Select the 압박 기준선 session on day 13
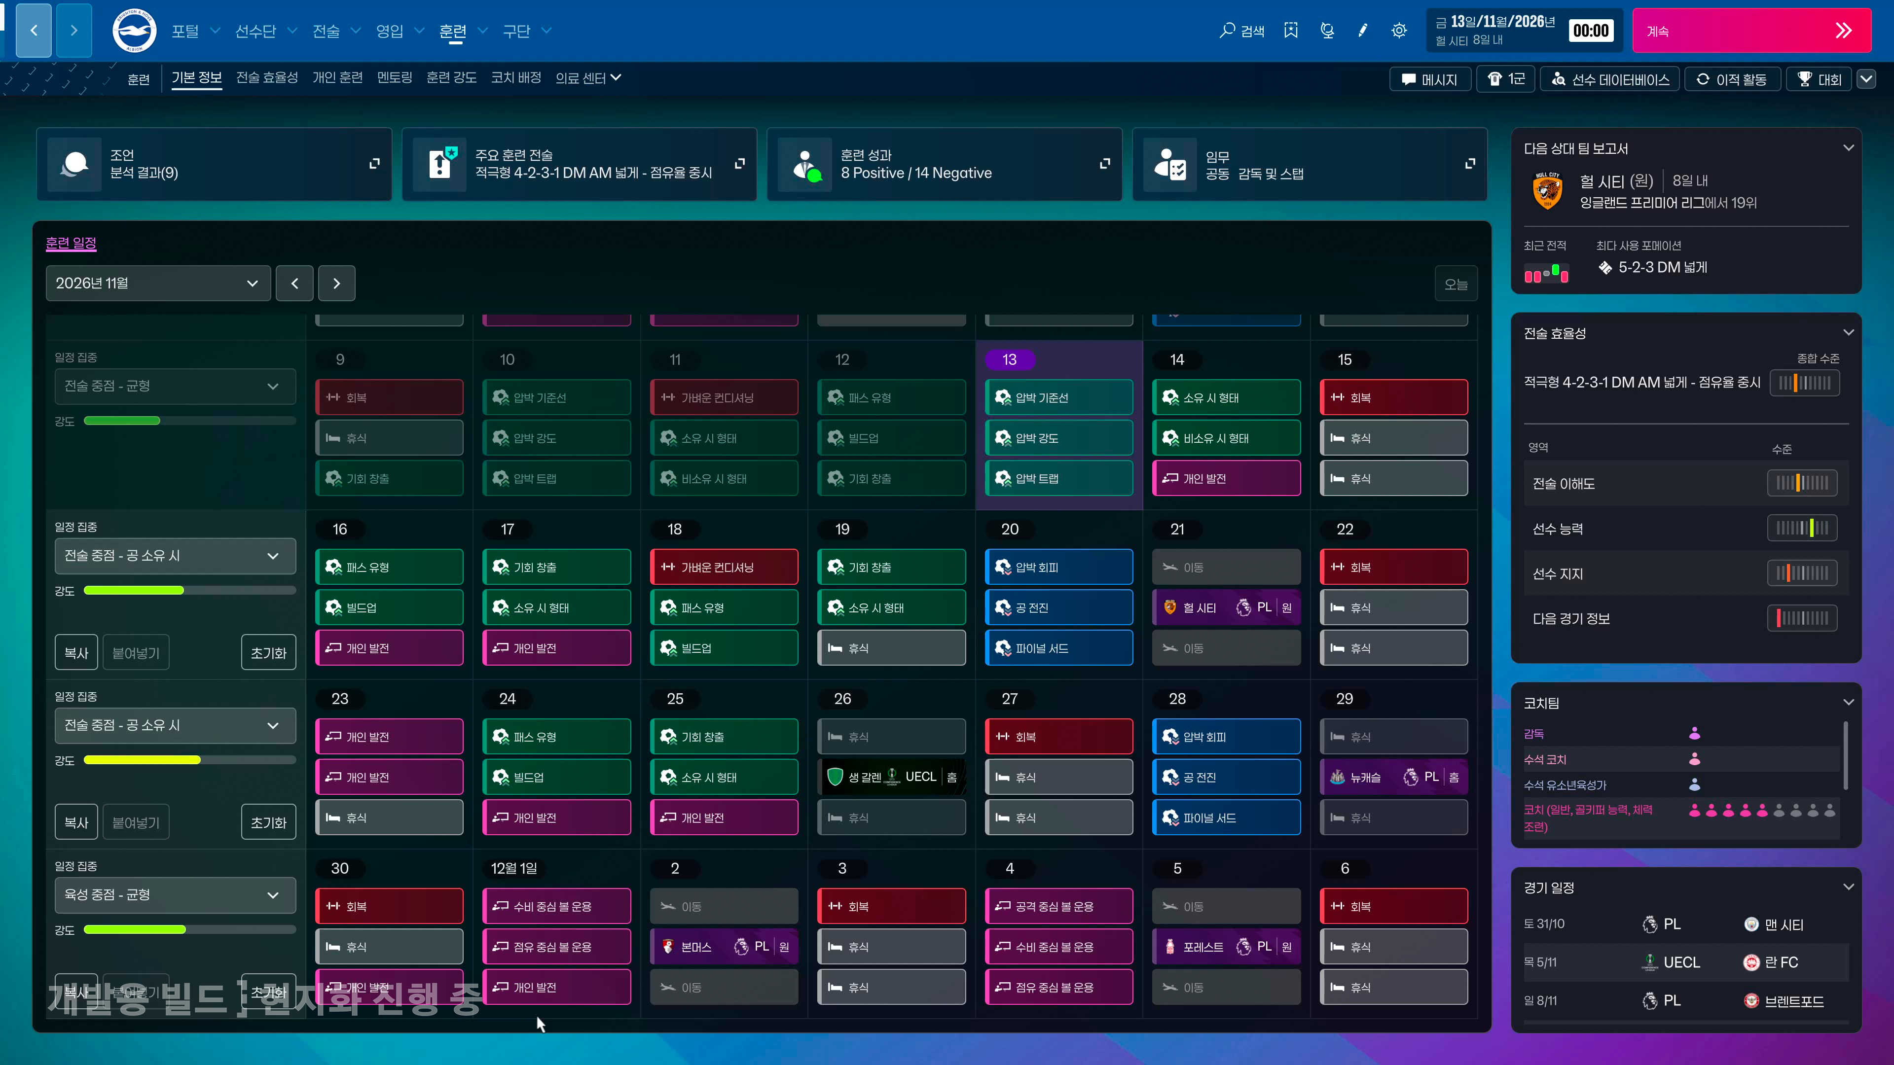 (x=1059, y=397)
